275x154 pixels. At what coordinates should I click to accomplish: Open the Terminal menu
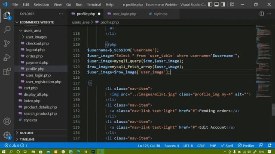pyautogui.click(x=94, y=5)
